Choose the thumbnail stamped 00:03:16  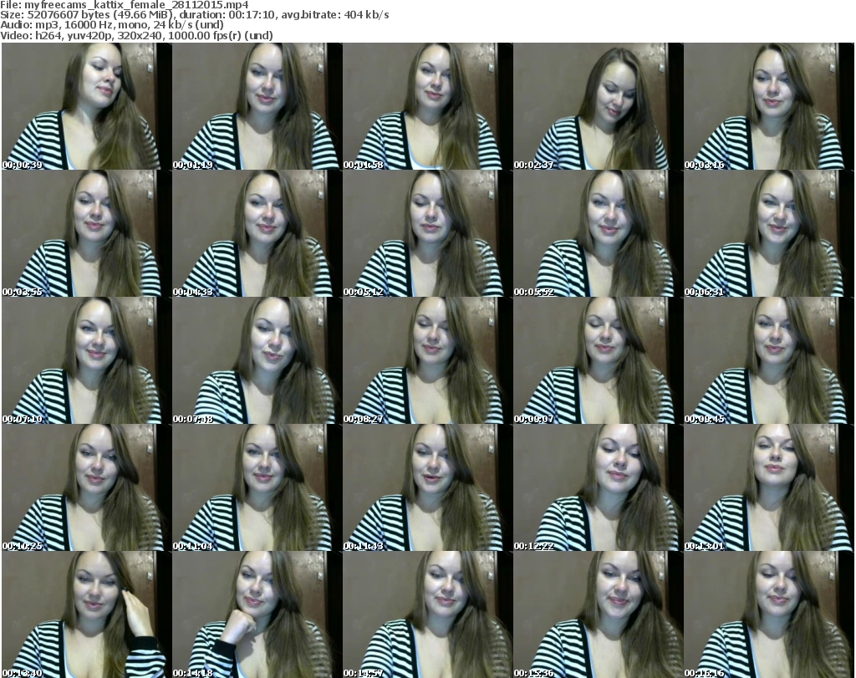click(x=769, y=106)
